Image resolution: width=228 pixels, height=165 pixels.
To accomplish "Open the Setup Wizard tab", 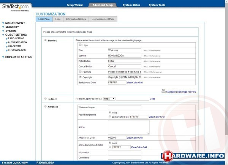I will coord(74,5).
